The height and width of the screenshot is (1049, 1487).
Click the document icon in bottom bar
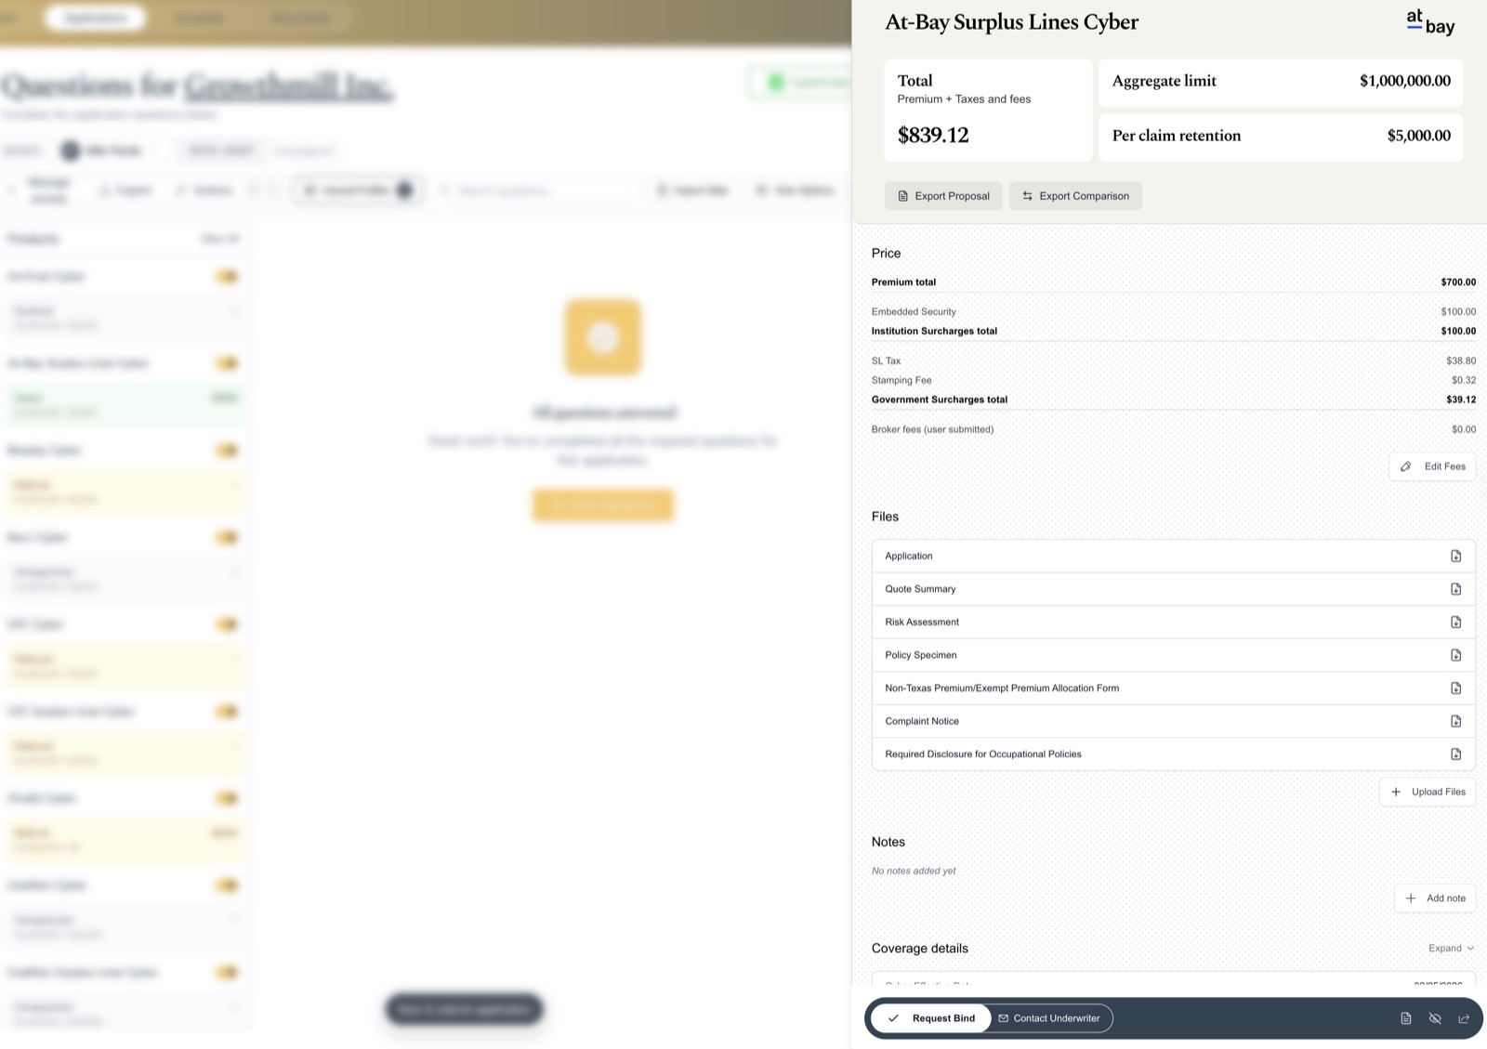pos(1406,1018)
